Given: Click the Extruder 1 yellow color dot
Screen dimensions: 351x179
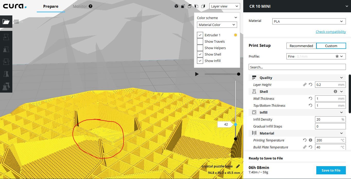Looking at the screenshot, I should point(235,35).
